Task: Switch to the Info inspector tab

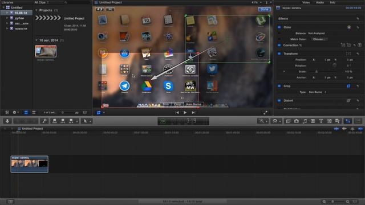Action: (x=332, y=2)
